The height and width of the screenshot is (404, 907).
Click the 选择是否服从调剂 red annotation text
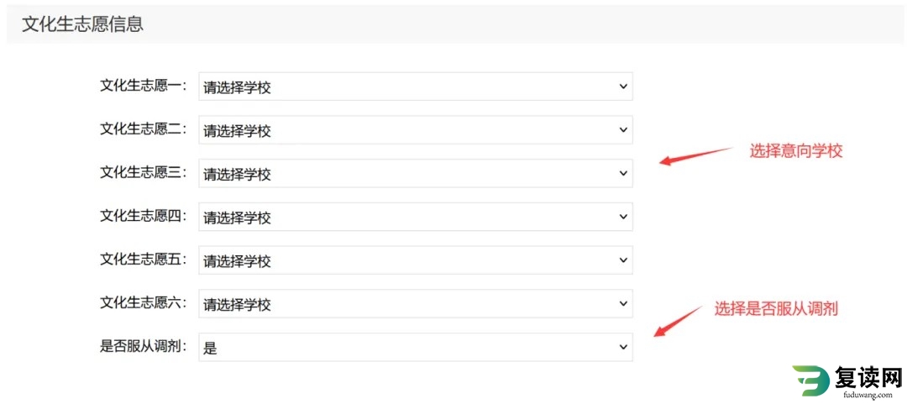click(x=776, y=308)
